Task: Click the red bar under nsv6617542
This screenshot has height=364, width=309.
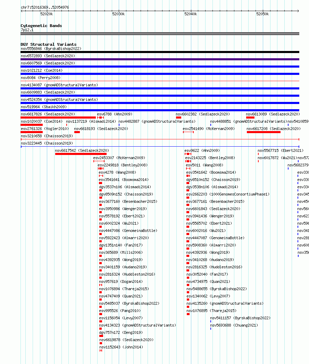Action: [x=81, y=154]
